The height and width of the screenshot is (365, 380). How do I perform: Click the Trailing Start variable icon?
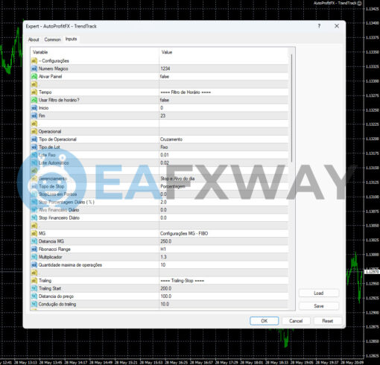tap(34, 288)
